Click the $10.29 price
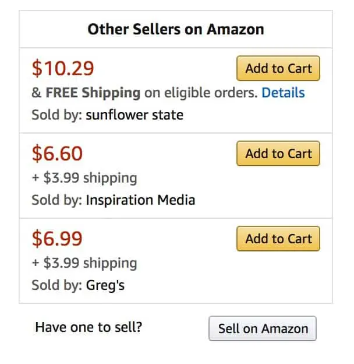The width and height of the screenshot is (354, 364). coord(63,69)
